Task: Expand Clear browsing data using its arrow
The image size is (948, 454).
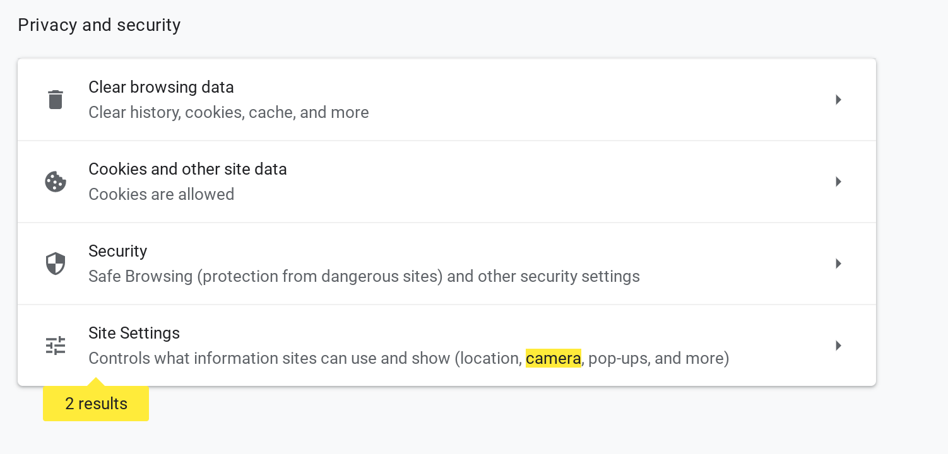Action: click(838, 100)
